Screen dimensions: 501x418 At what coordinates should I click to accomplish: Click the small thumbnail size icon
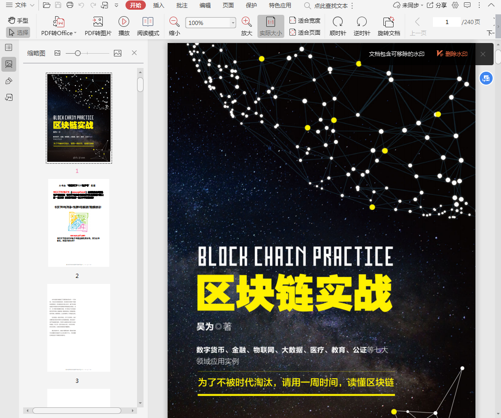57,53
